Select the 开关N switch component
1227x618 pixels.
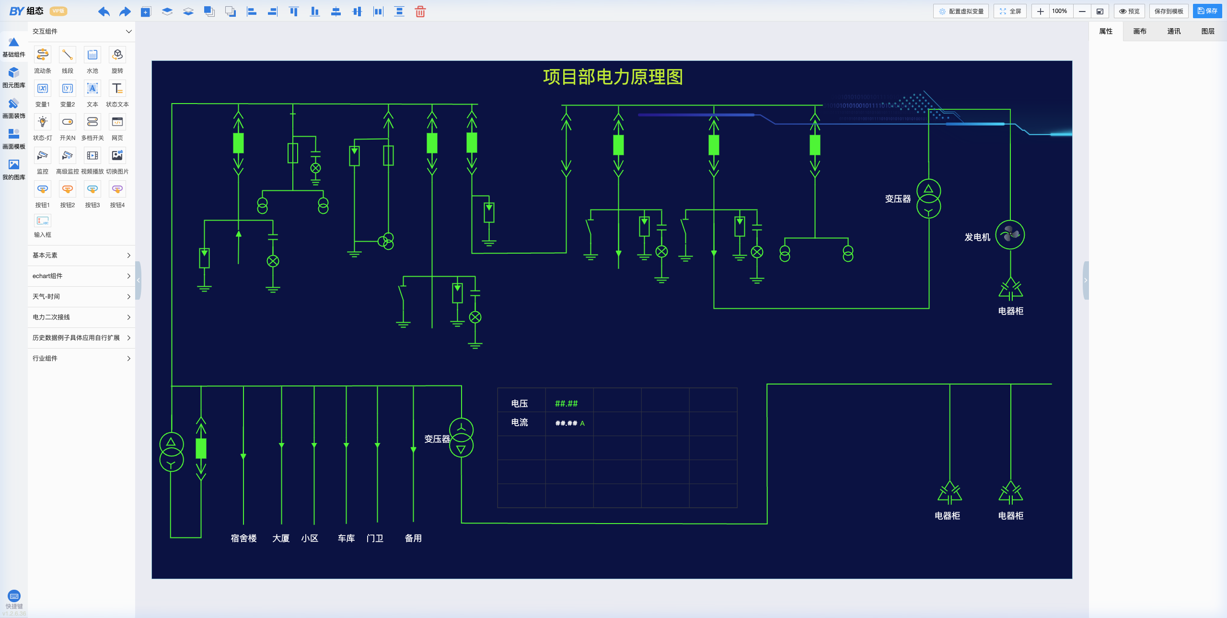pyautogui.click(x=68, y=127)
